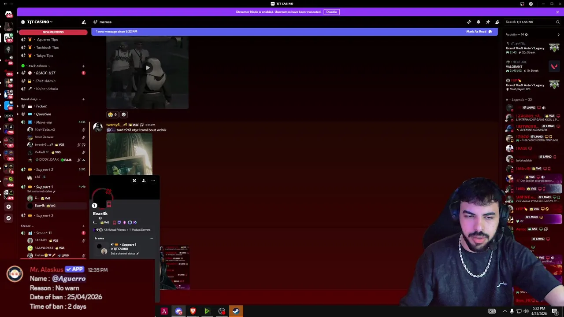Open twenty8__z9 message author name
564x317 pixels.
116,125
